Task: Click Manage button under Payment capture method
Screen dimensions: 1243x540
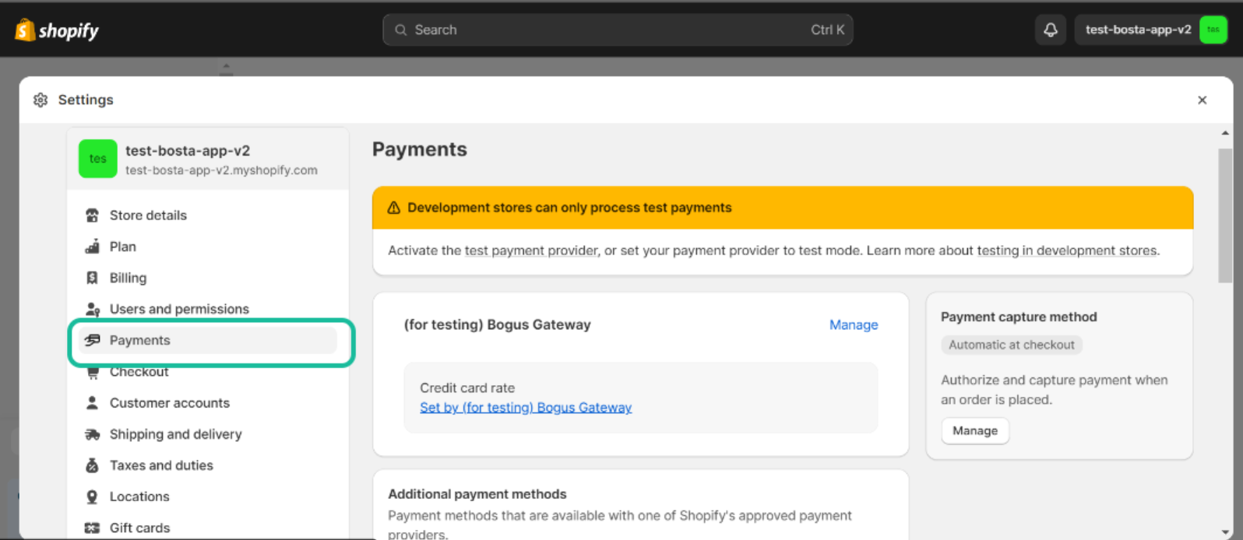Action: pos(975,431)
